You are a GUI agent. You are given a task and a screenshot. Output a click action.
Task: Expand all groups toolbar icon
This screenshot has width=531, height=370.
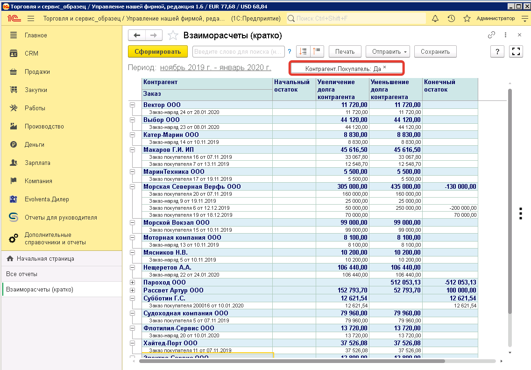pos(303,51)
